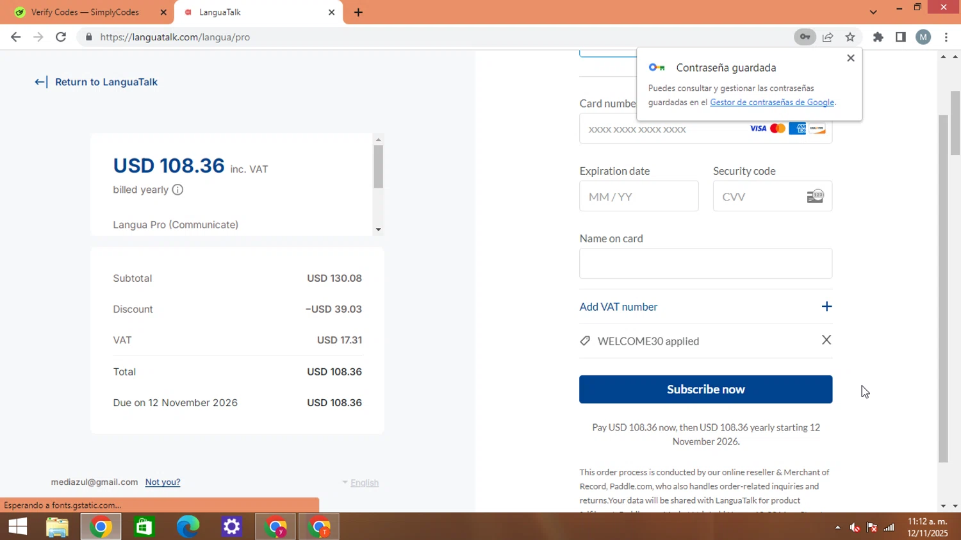The image size is (961, 540).
Task: Open the Chrome profile avatar M
Action: [923, 37]
